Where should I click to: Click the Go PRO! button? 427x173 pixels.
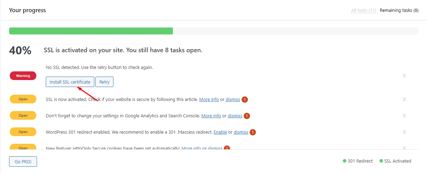point(23,162)
